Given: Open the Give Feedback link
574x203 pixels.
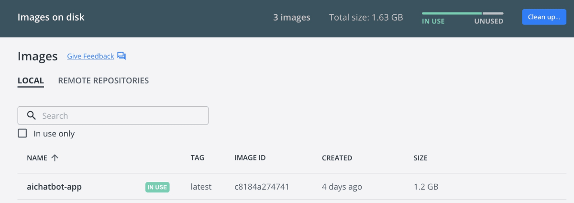Looking at the screenshot, I should [90, 56].
